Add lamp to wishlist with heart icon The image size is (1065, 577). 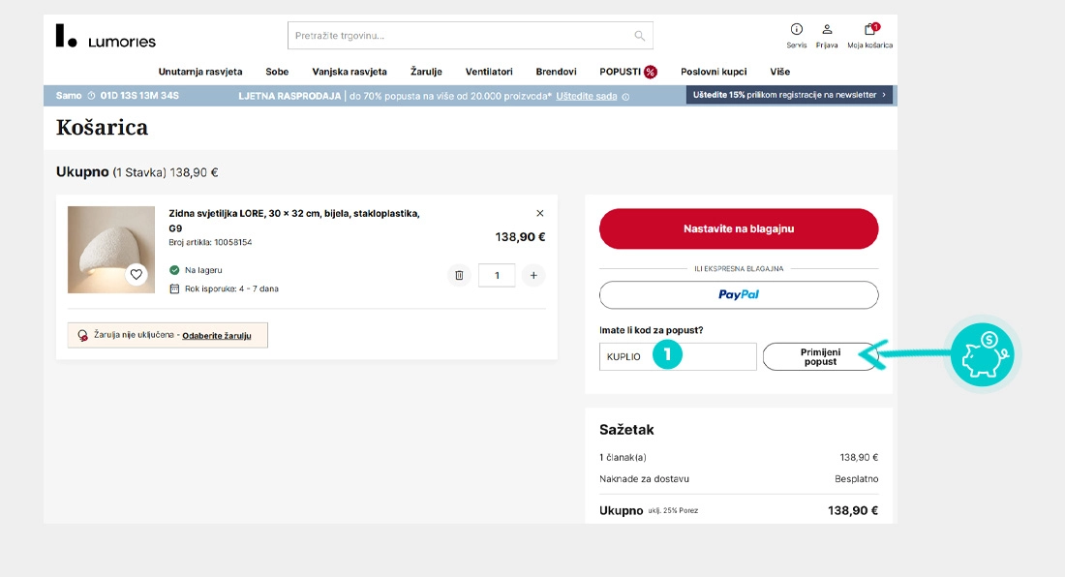pos(137,274)
